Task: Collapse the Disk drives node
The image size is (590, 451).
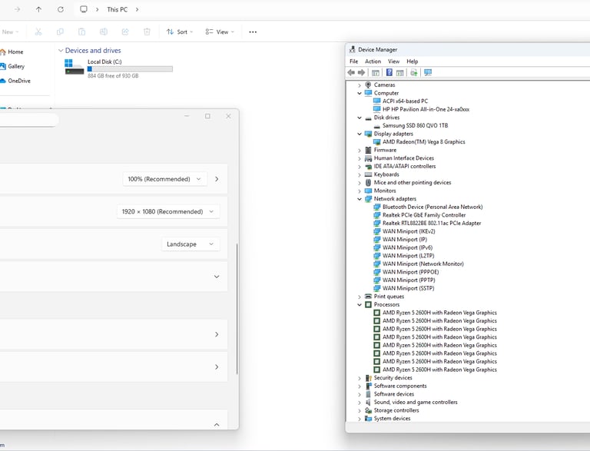Action: point(360,118)
